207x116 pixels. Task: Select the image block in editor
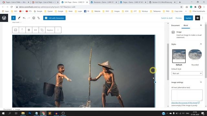pyautogui.click(x=83, y=71)
